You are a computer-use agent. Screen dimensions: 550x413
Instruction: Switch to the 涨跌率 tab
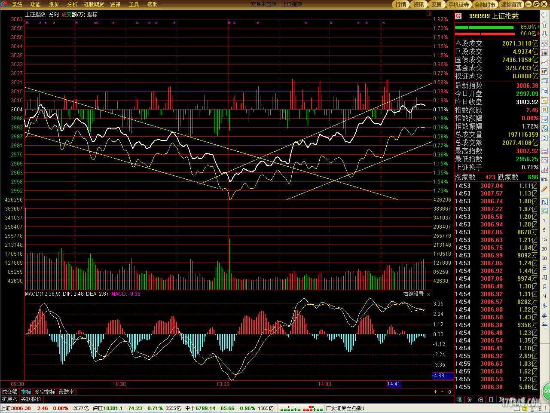[67, 392]
